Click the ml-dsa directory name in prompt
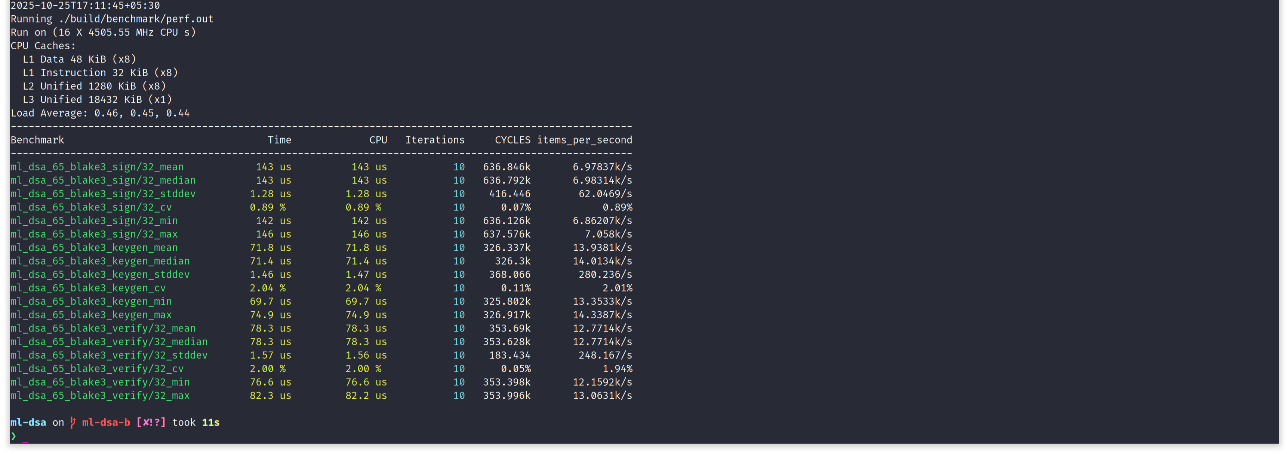The image size is (1287, 454). pyautogui.click(x=28, y=423)
